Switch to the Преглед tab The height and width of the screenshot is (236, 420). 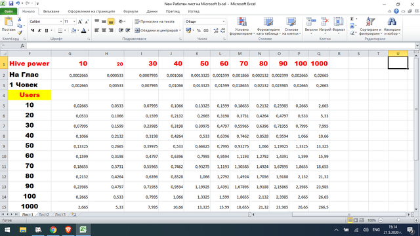(173, 12)
